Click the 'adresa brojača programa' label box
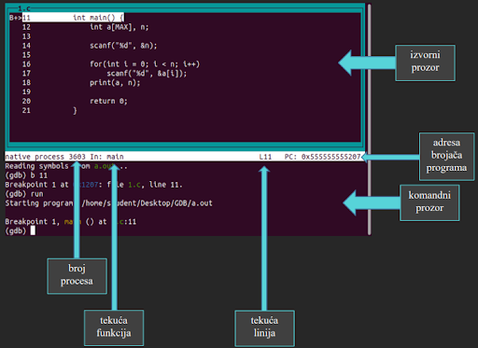This screenshot has width=478, height=348. click(x=446, y=157)
